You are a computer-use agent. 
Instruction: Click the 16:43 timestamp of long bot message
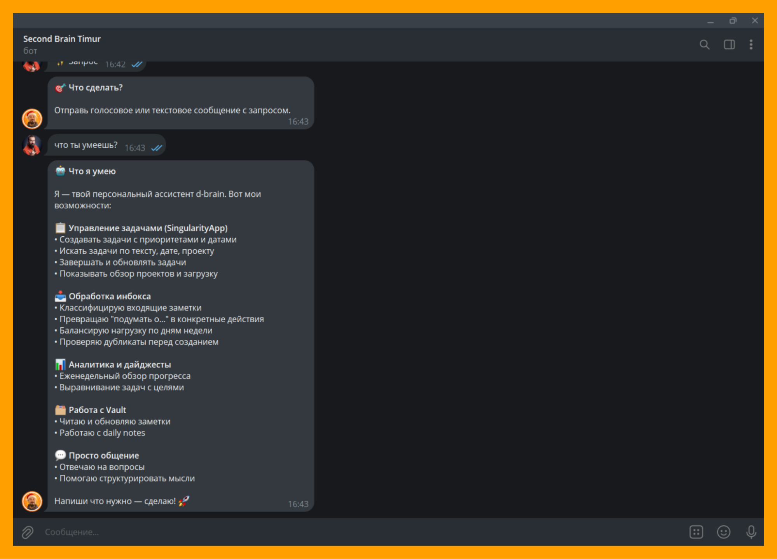(298, 504)
